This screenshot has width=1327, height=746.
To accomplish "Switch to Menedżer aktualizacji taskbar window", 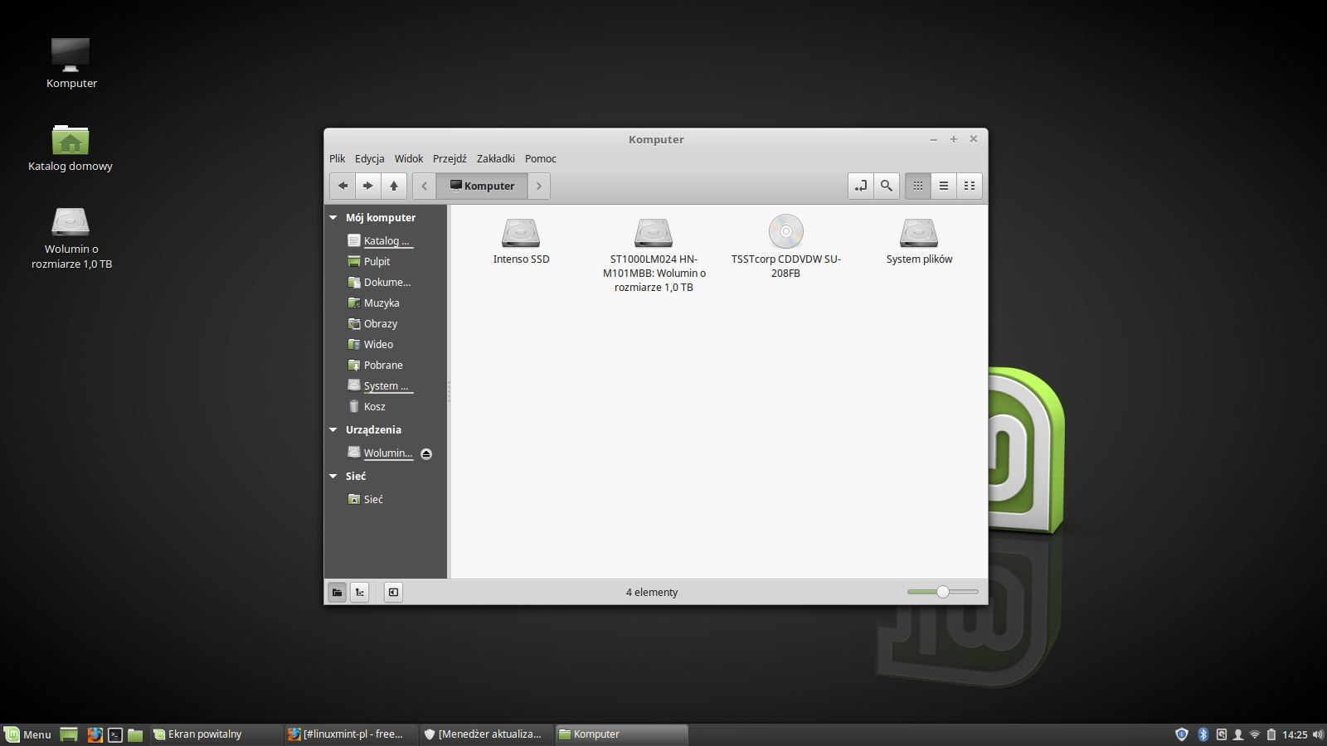I will click(x=486, y=734).
